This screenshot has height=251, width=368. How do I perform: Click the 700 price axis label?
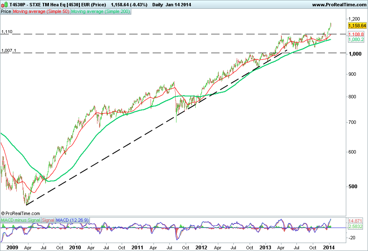coord(352,122)
